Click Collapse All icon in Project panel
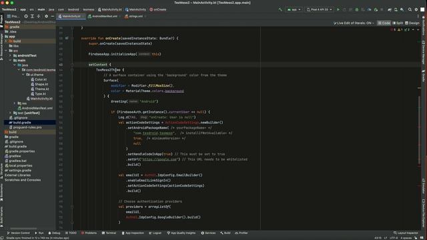Image resolution: width=427 pixels, height=240 pixels. tap(39, 16)
